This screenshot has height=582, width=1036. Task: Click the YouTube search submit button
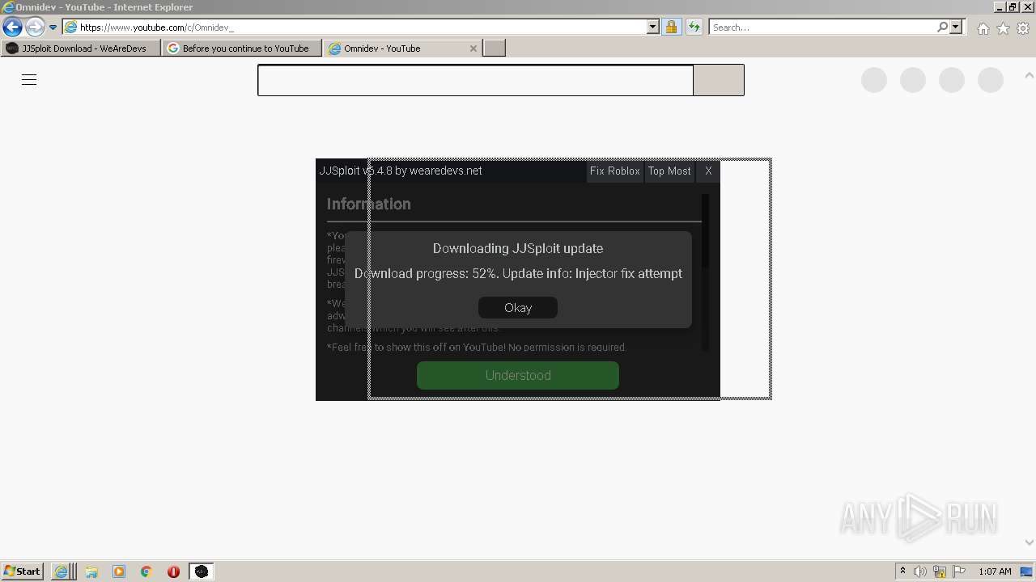tap(719, 80)
